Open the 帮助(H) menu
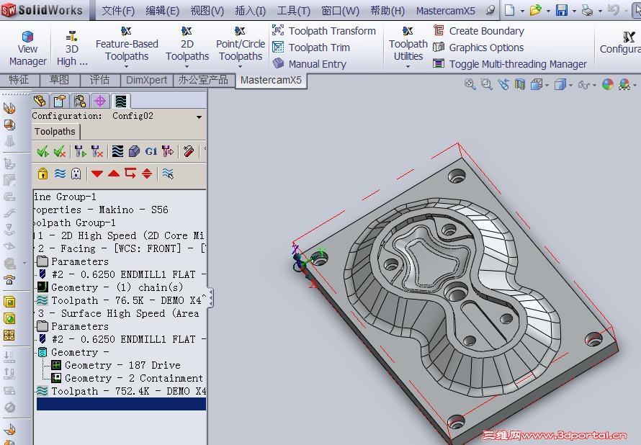The width and height of the screenshot is (641, 445). click(x=387, y=10)
